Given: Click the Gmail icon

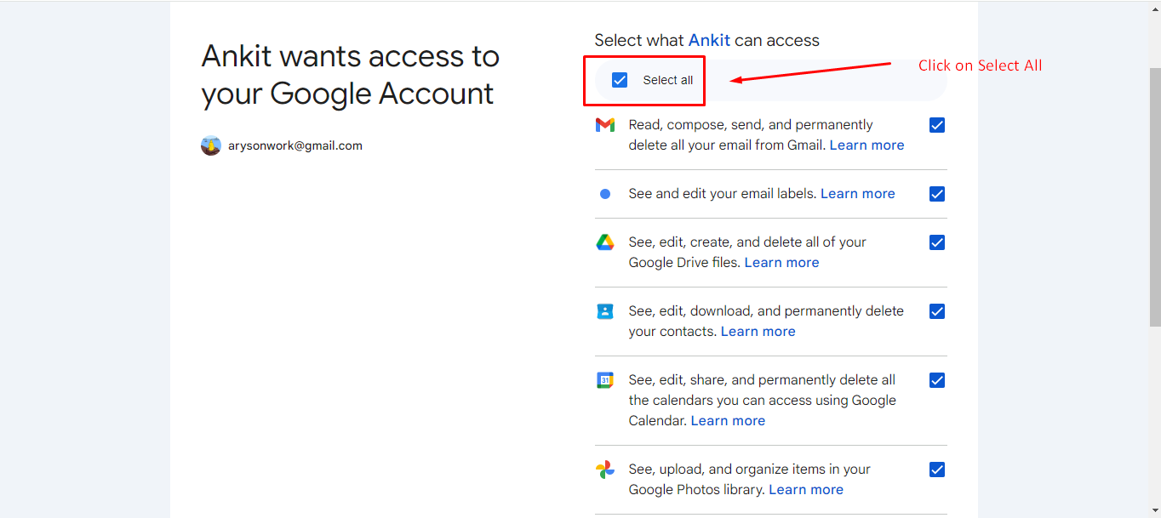Looking at the screenshot, I should click(605, 125).
